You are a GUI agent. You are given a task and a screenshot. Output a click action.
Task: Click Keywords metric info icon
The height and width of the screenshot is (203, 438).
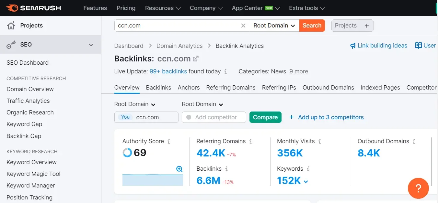point(308,169)
